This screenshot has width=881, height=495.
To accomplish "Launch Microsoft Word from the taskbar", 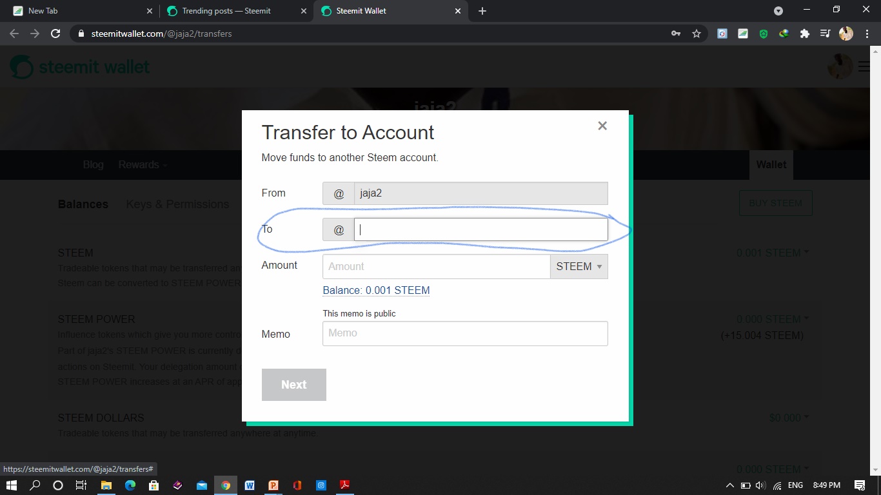I will pos(250,485).
